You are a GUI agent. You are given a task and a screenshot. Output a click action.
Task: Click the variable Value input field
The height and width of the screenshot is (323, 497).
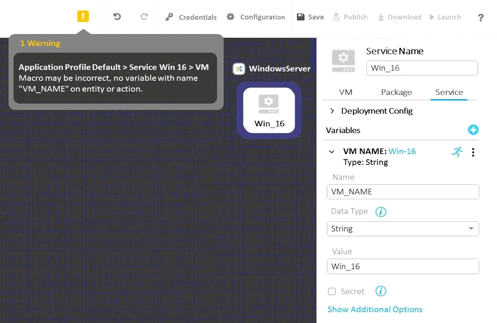[403, 267]
